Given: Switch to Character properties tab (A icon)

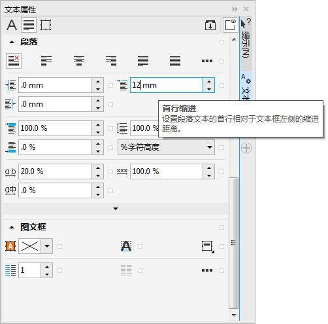Looking at the screenshot, I should click(12, 25).
